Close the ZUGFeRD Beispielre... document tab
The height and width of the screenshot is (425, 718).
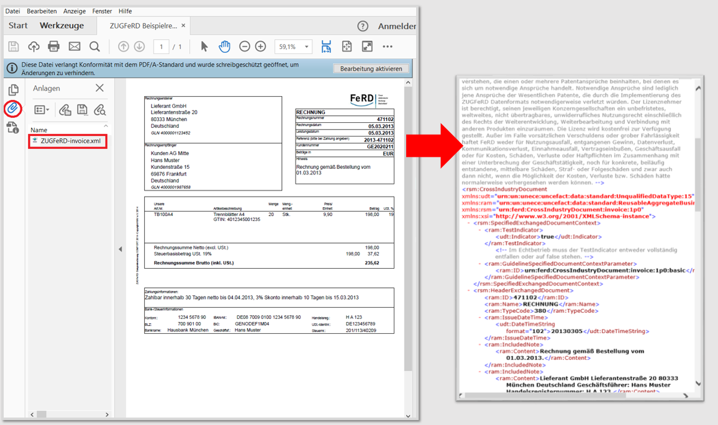183,25
